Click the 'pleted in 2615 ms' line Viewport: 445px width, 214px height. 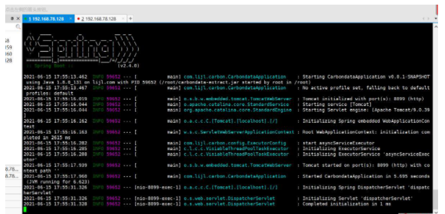(47, 137)
